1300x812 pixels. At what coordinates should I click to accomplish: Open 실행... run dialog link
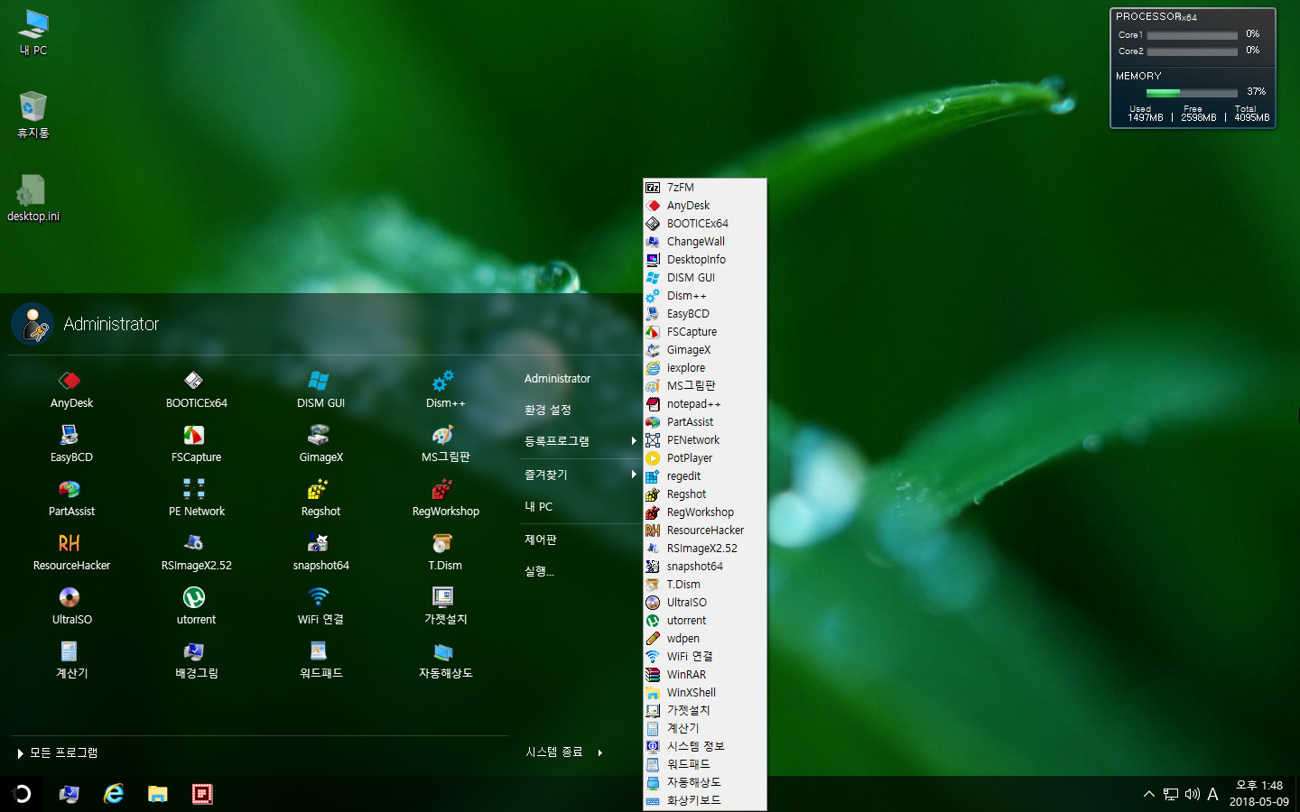pyautogui.click(x=539, y=571)
